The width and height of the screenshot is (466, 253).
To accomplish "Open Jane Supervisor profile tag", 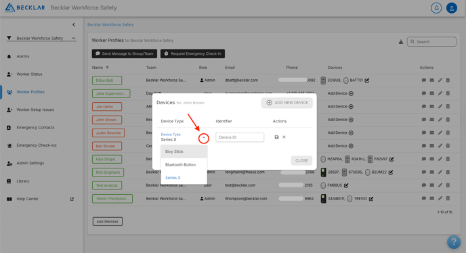I will [x=111, y=93].
